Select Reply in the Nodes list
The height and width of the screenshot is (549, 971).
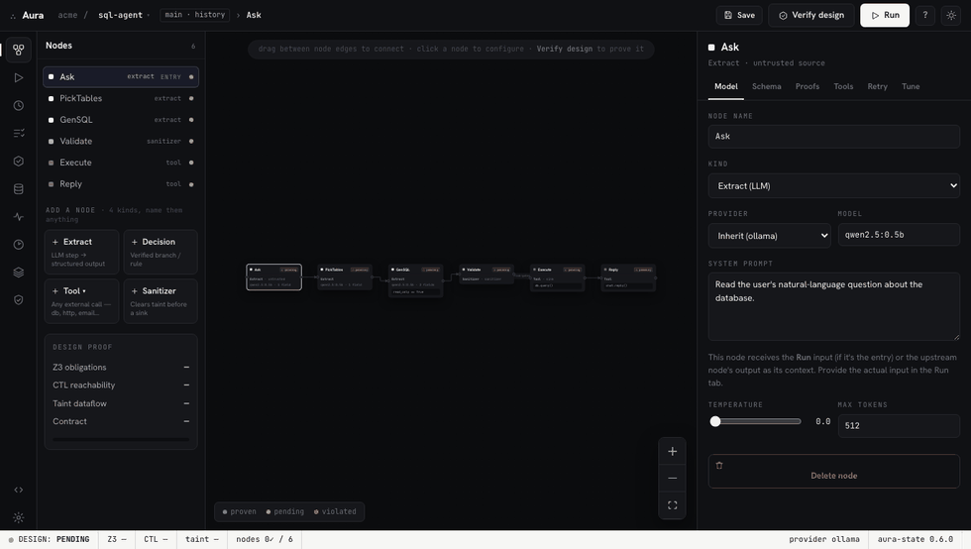click(121, 184)
